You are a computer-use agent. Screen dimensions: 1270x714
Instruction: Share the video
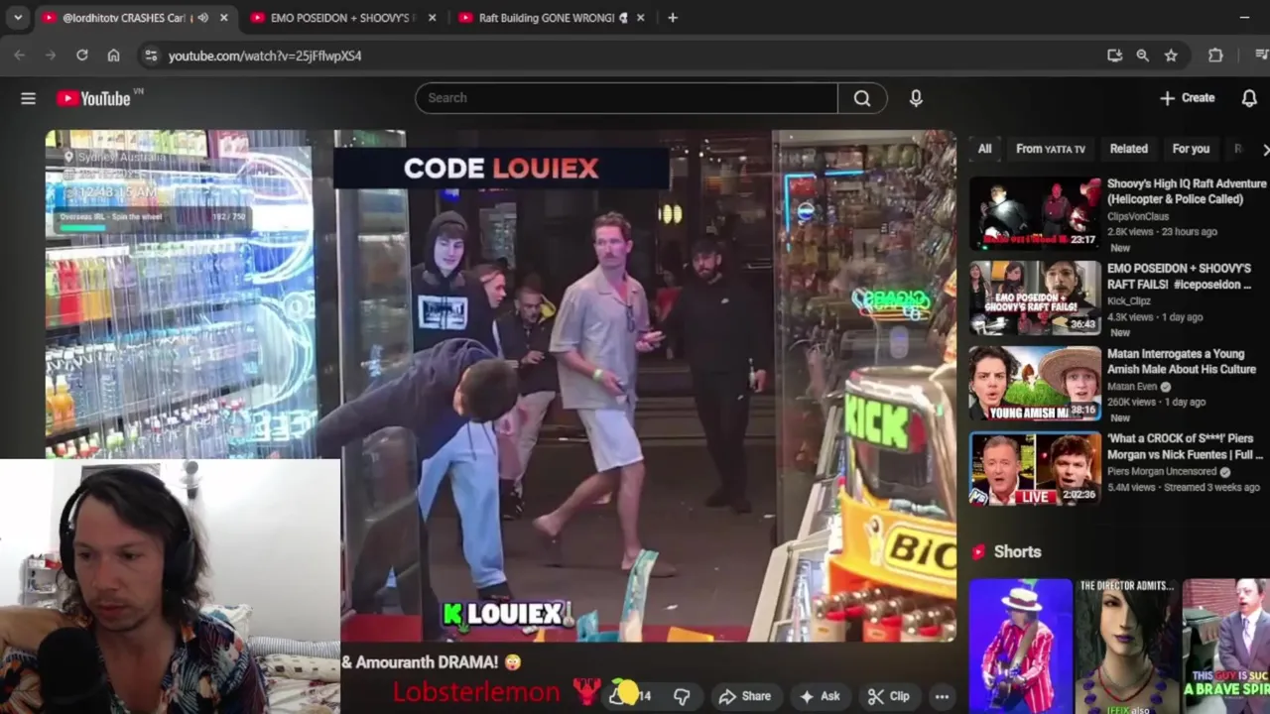pyautogui.click(x=745, y=696)
